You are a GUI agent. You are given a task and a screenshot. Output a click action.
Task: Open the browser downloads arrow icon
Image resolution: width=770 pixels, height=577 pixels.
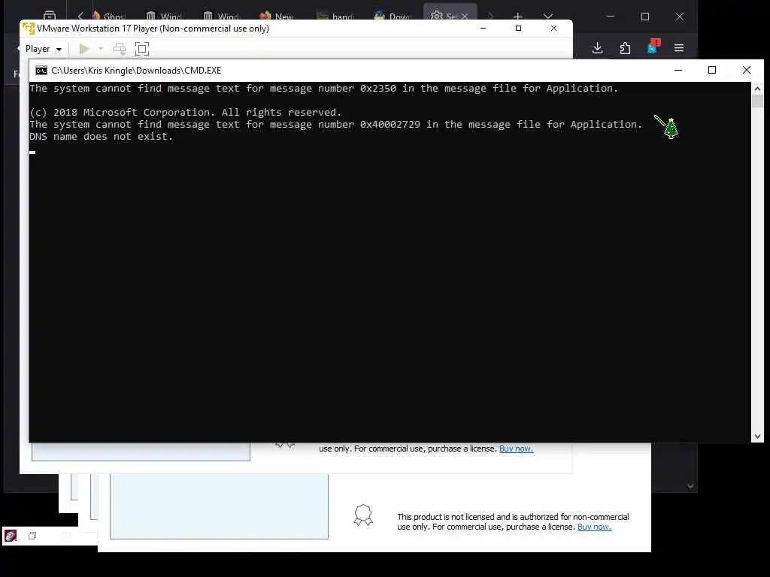[597, 48]
